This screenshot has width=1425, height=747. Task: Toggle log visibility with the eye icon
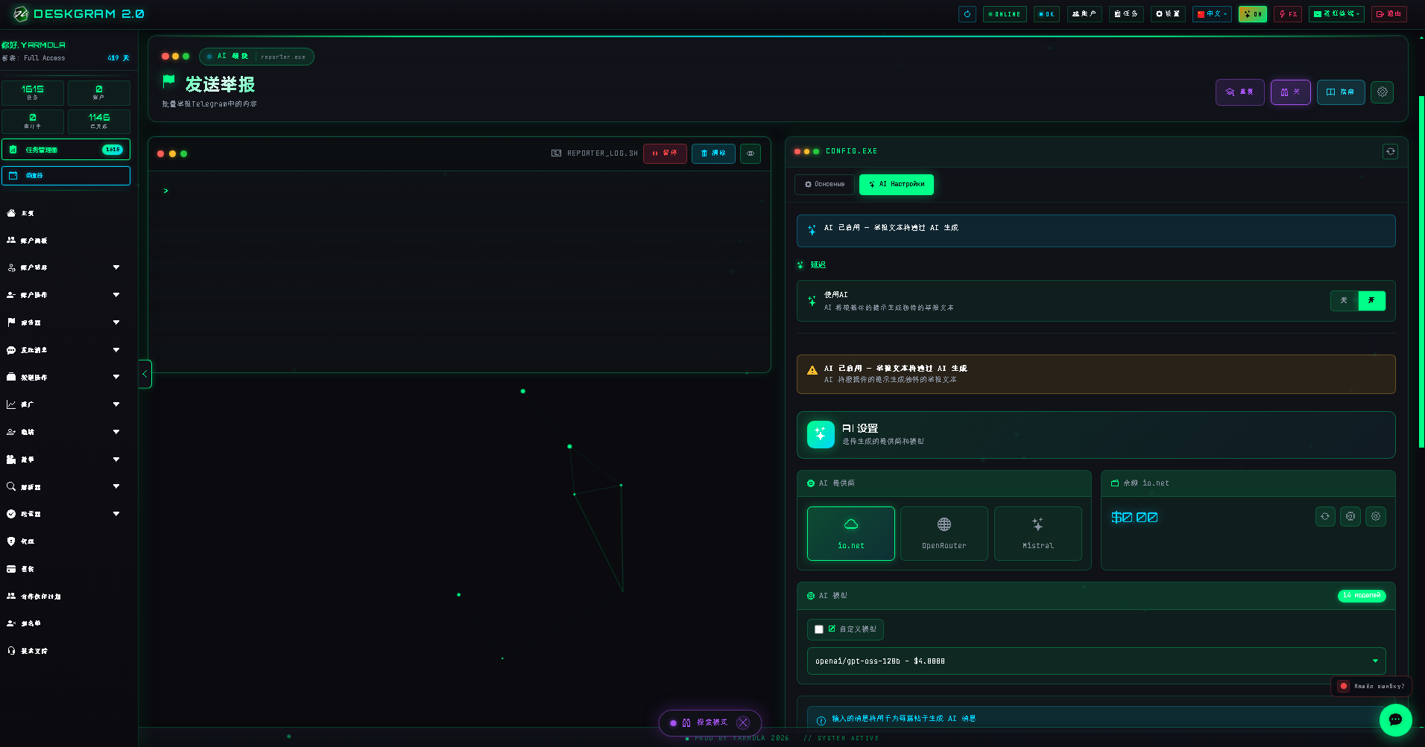pyautogui.click(x=751, y=153)
